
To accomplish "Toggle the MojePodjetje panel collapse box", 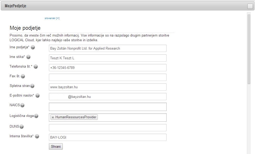I will point(250,6).
